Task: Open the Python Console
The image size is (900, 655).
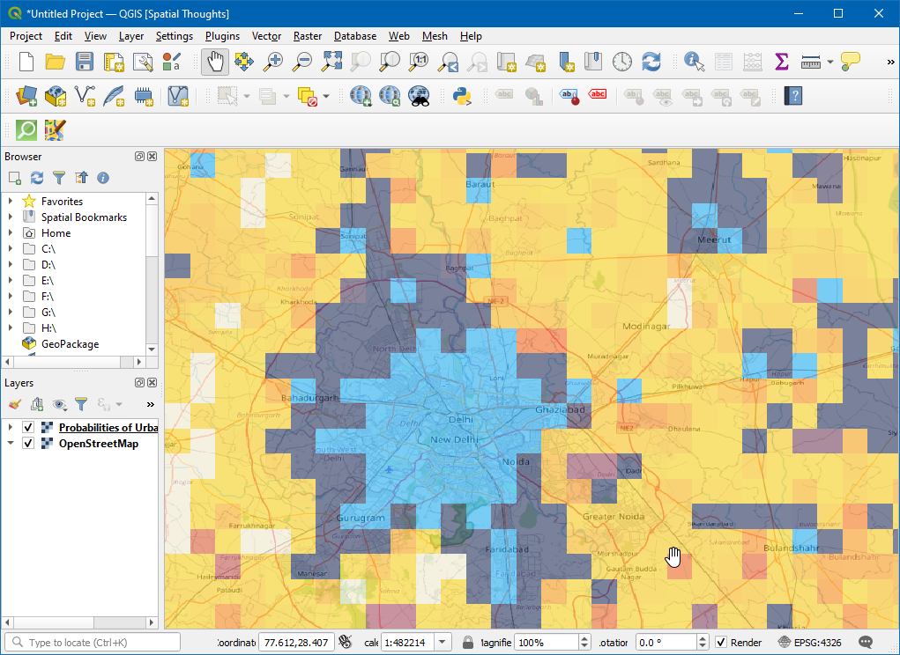Action: point(459,95)
